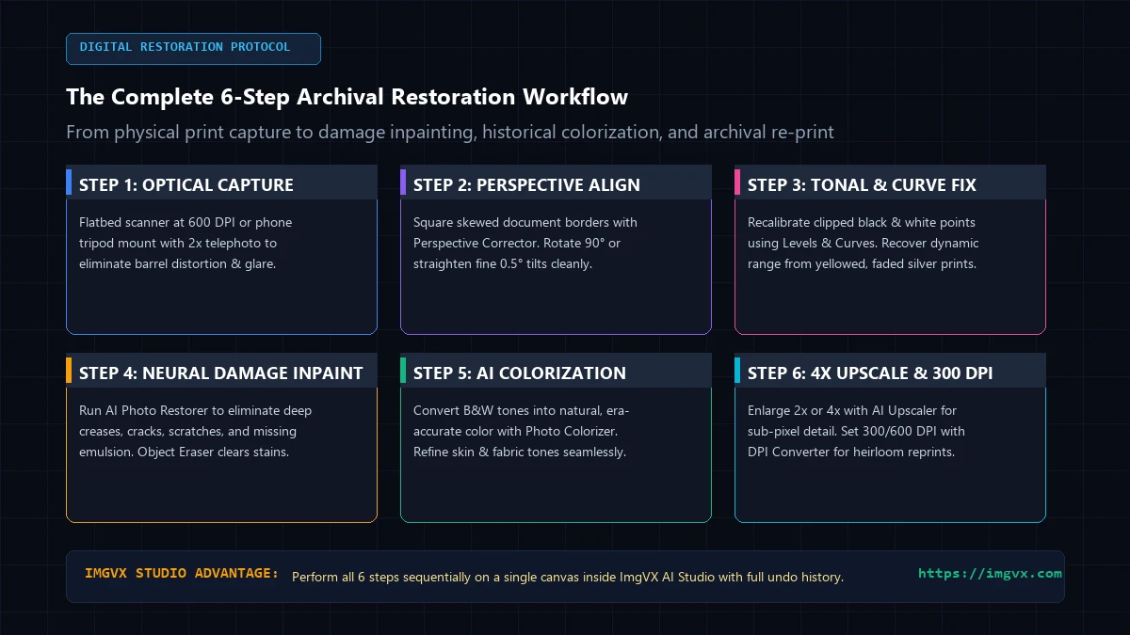Click the Digital Restoration Protocol badge

pos(193,48)
